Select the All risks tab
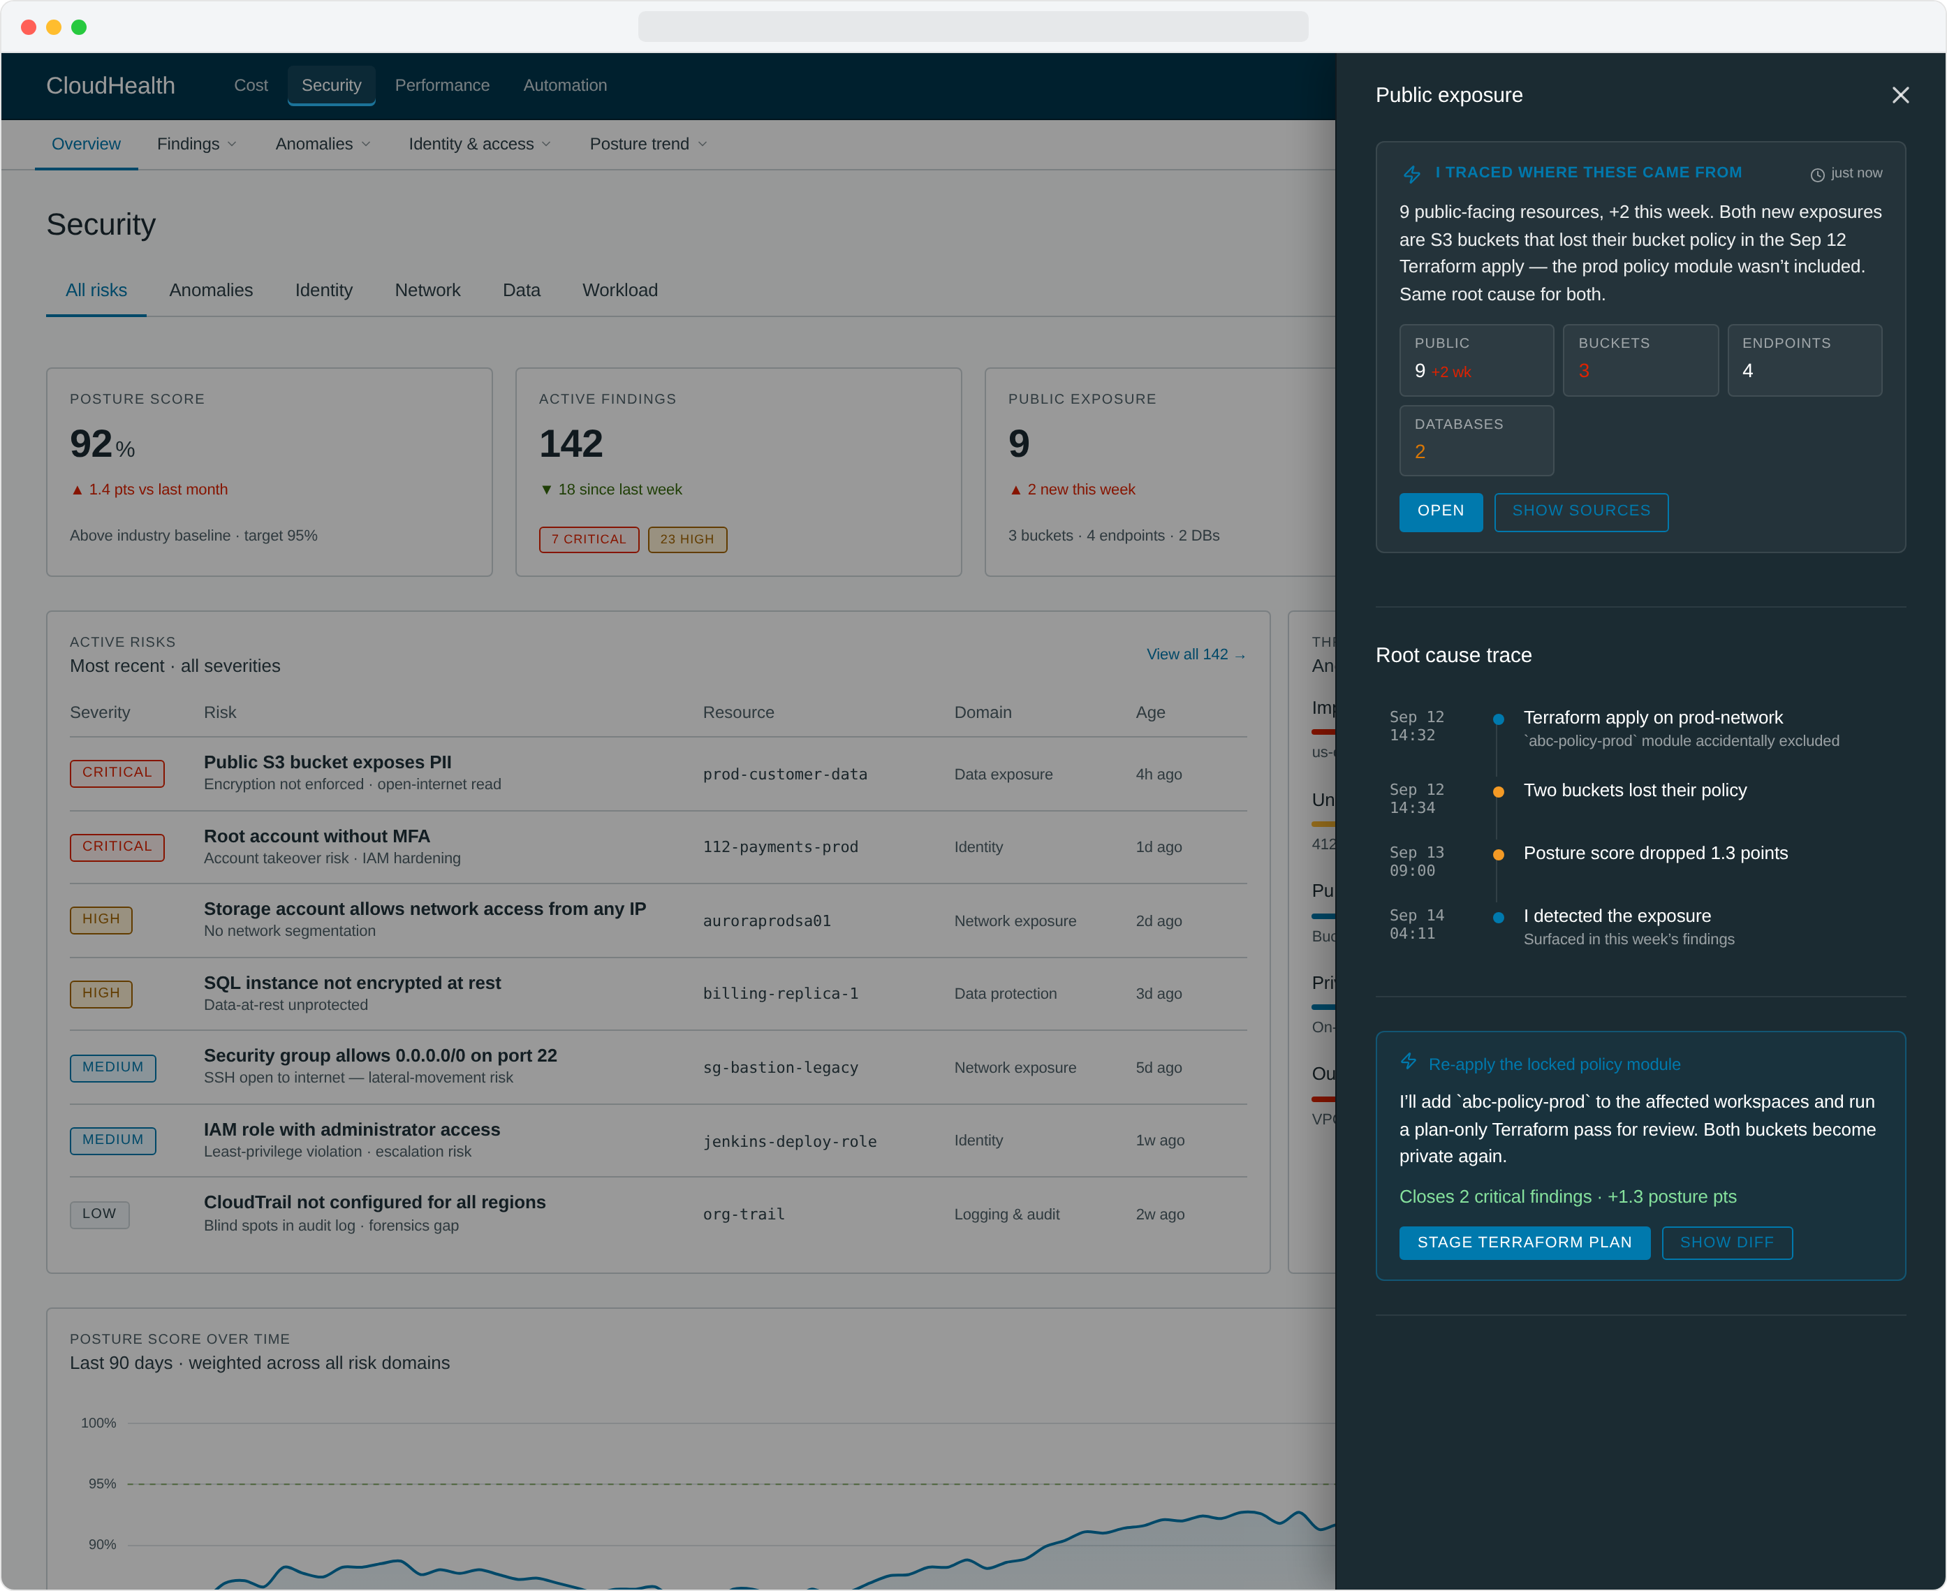The width and height of the screenshot is (1947, 1591). [96, 291]
